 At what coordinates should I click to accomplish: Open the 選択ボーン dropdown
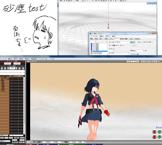[x=5, y=141]
